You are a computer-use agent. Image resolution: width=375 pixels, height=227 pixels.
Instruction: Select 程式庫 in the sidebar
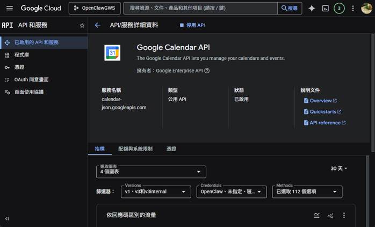(22, 55)
